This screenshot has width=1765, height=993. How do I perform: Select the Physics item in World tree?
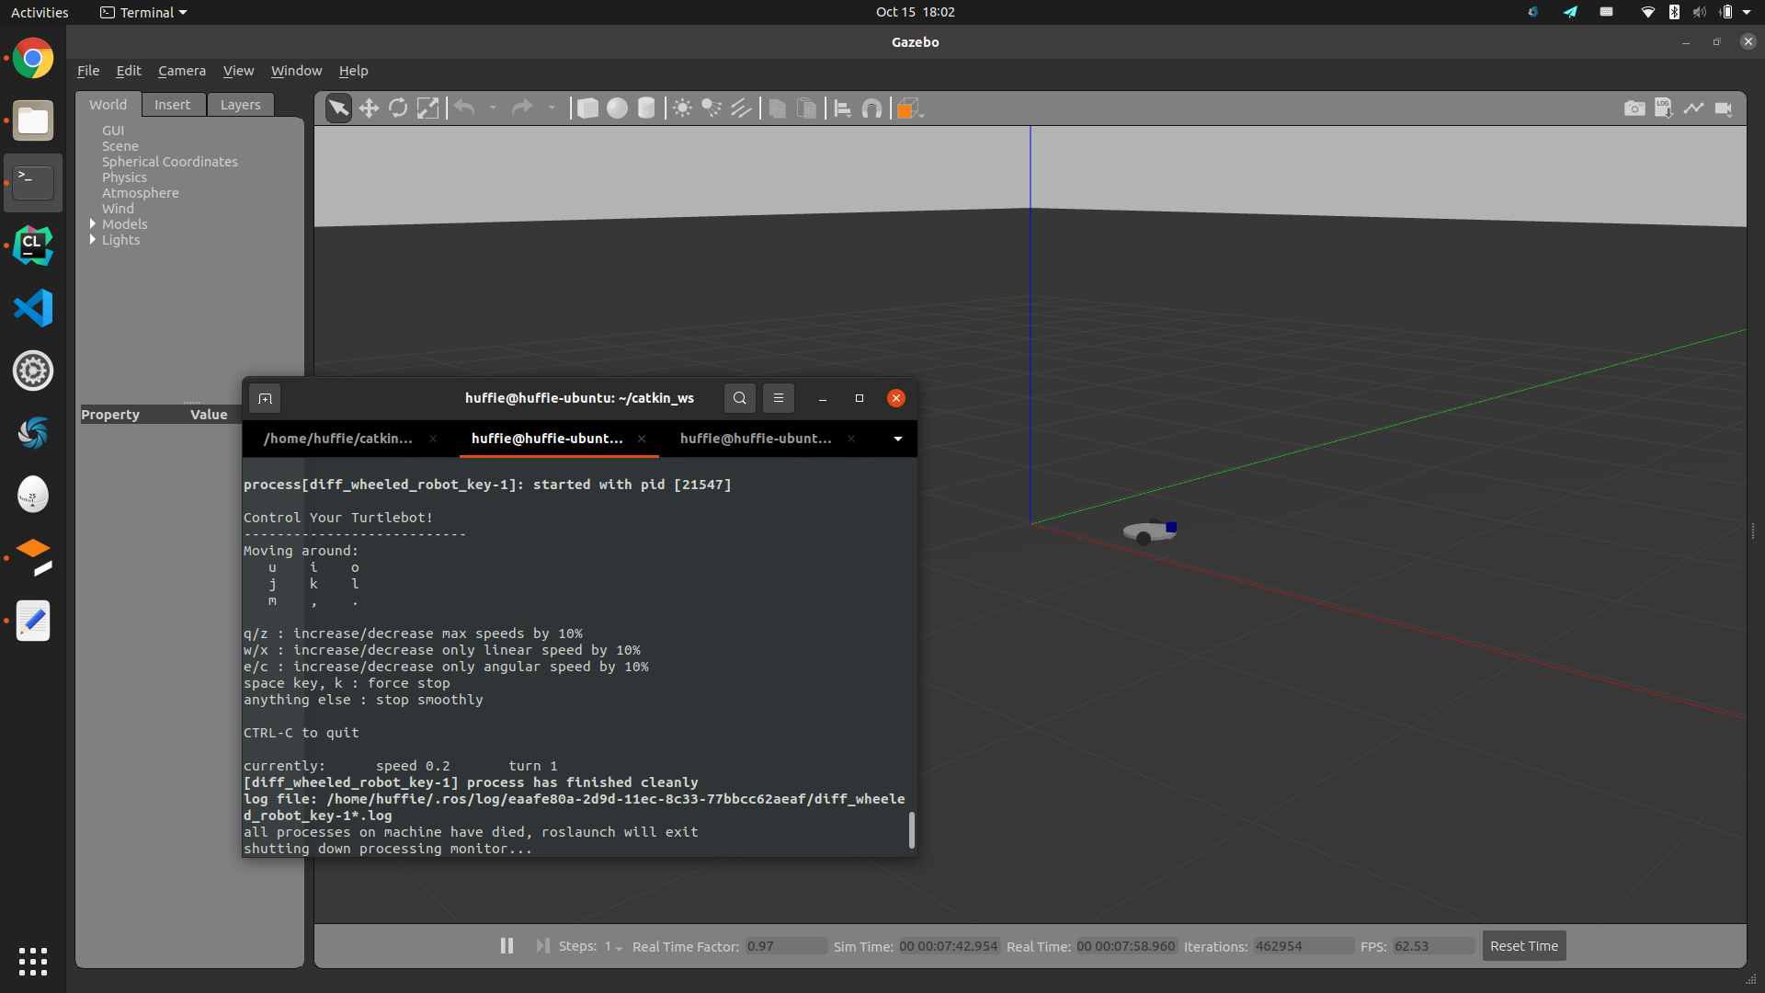point(124,177)
